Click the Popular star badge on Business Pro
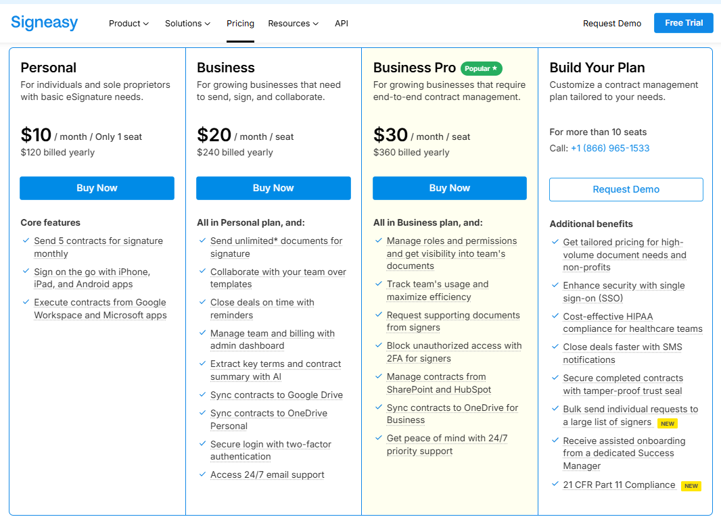Viewport: 721px width, 517px height. 481,68
